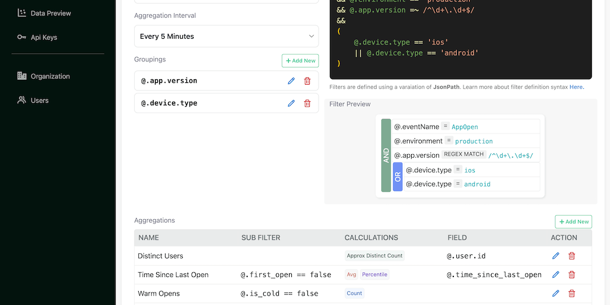Edit the @.app.version grouping
Viewport: 610px width, 305px height.
[x=291, y=81]
